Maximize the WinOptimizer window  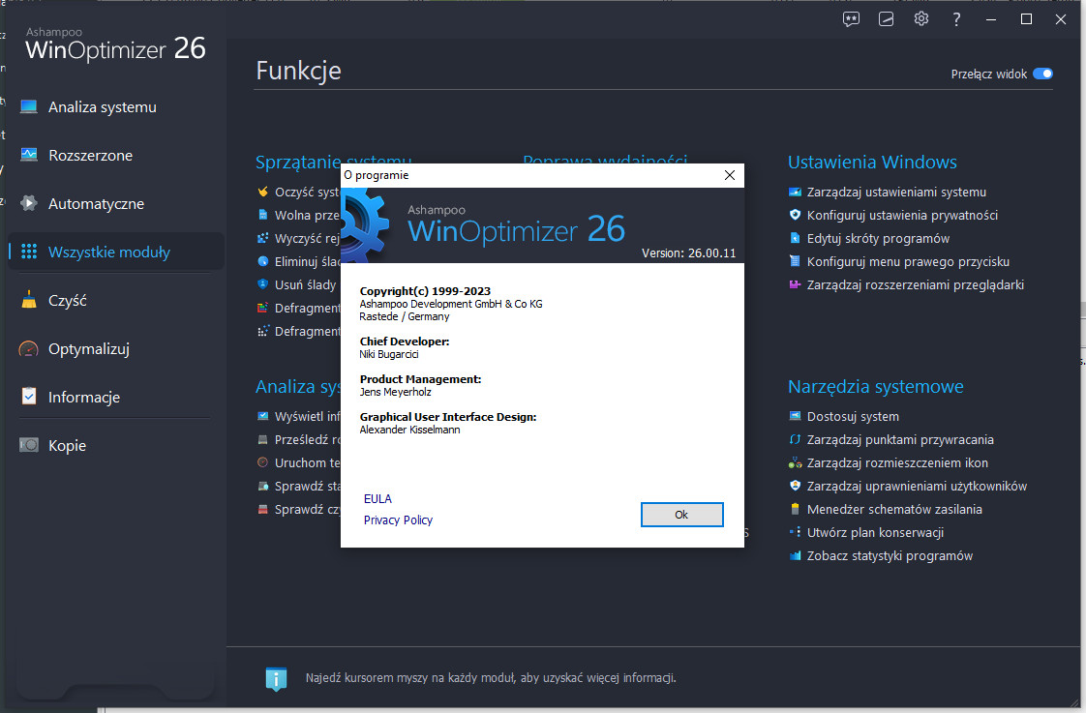1026,19
